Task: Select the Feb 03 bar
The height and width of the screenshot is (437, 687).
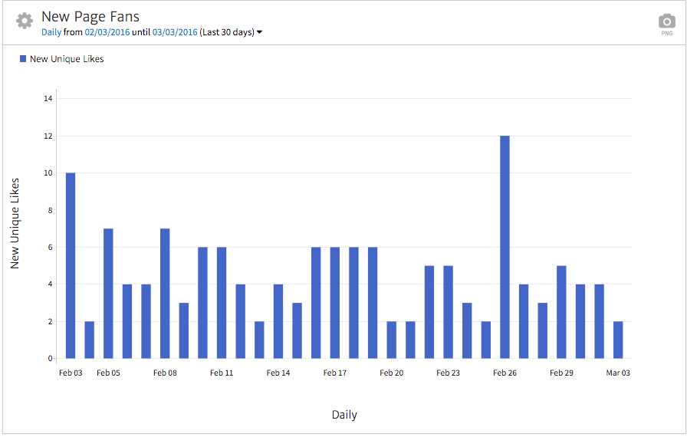Action: 71,265
